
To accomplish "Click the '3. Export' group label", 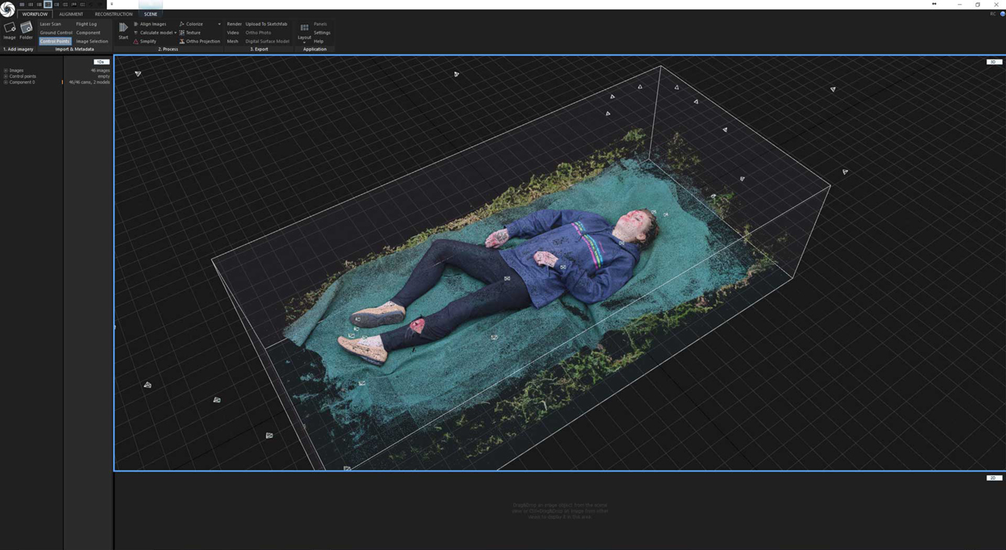I will (x=259, y=49).
